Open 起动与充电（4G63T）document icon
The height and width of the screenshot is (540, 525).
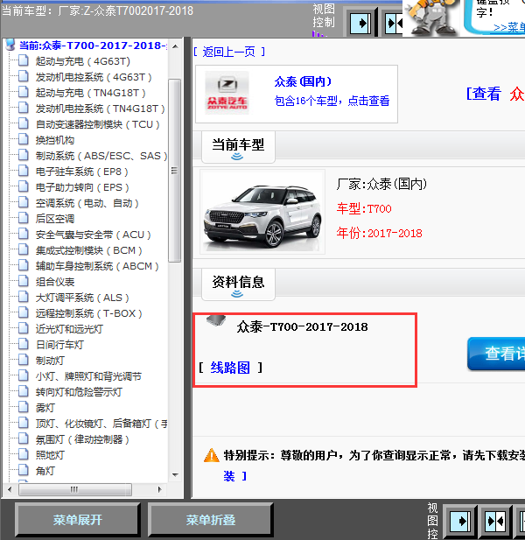(x=24, y=61)
